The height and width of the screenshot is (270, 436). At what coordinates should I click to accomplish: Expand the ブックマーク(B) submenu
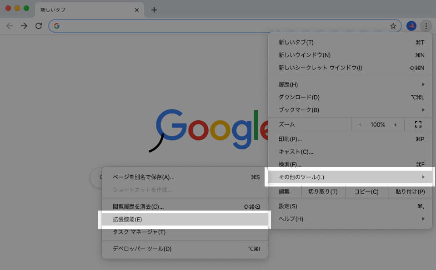350,110
